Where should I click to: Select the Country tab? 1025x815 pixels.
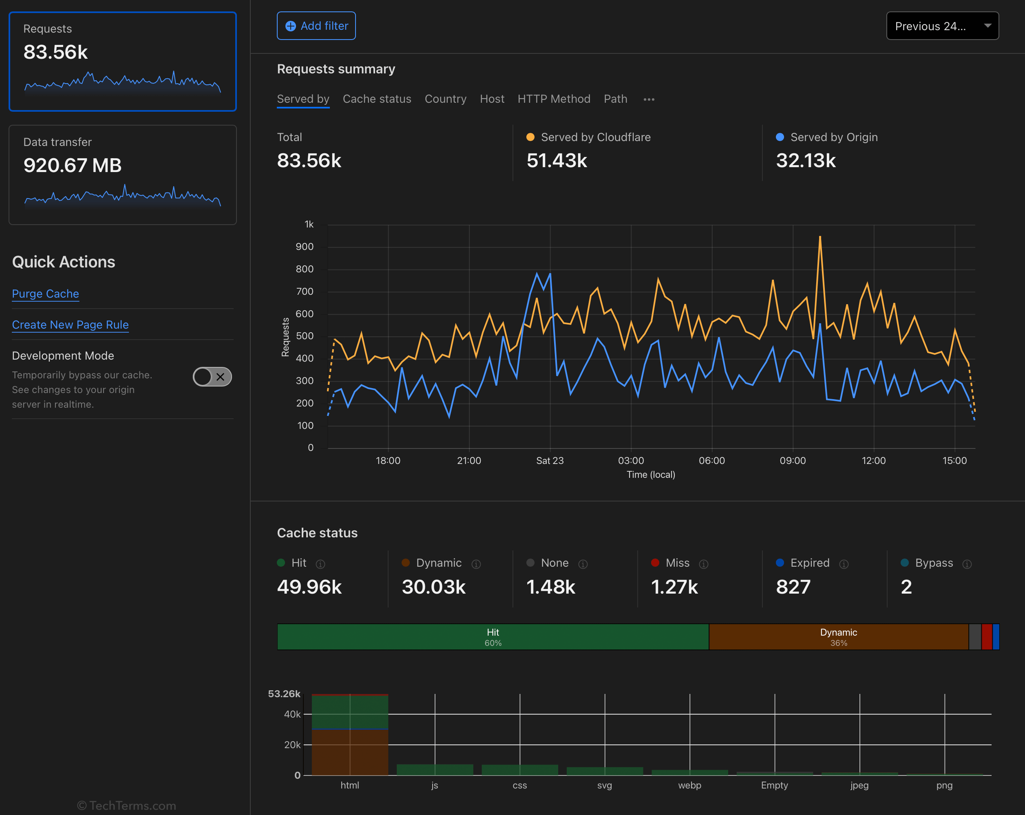445,99
